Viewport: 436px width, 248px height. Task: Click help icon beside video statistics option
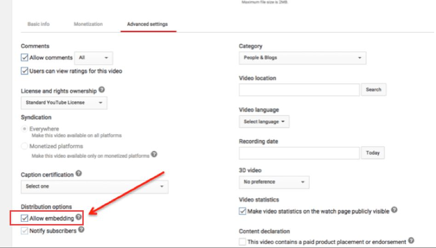pos(394,211)
